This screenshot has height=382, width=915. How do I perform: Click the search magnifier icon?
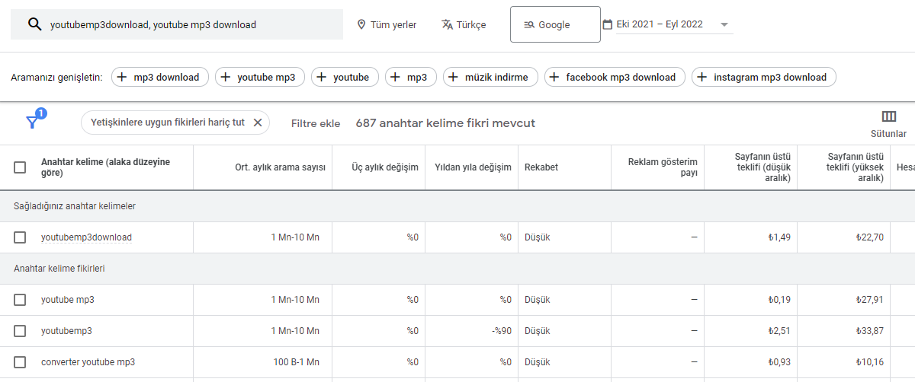click(x=34, y=24)
